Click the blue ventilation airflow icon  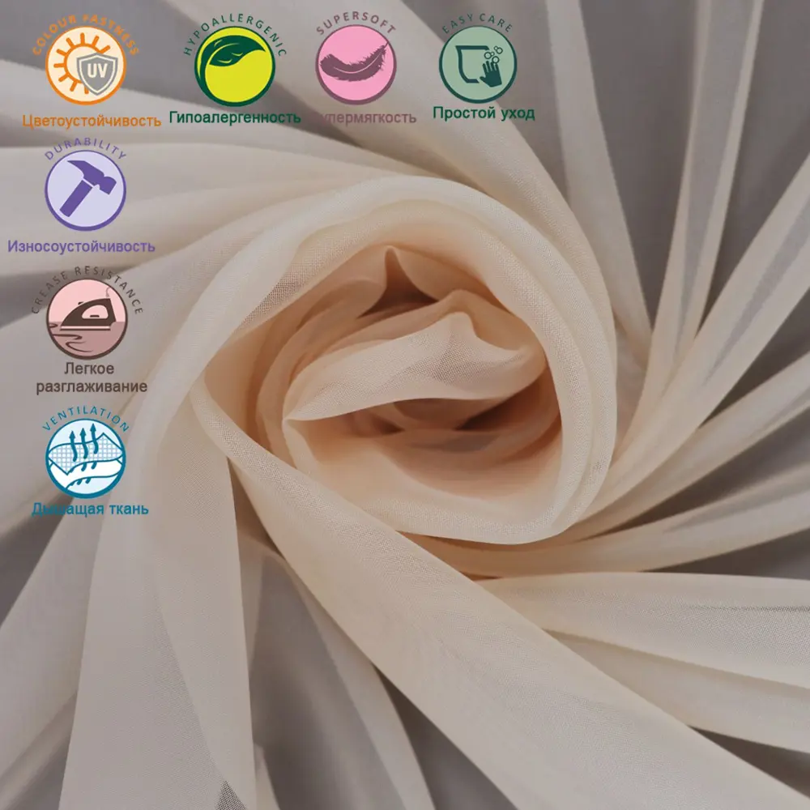[x=86, y=458]
